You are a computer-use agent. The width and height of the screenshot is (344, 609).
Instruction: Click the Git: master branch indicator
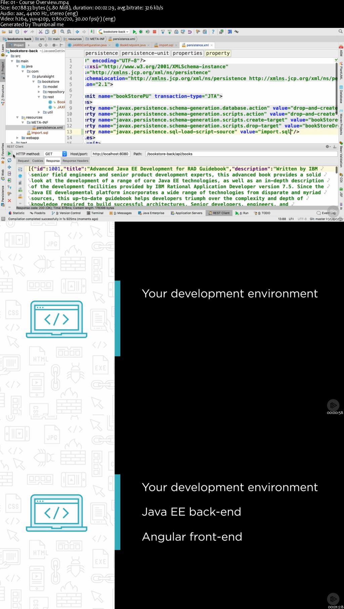pos(318,219)
